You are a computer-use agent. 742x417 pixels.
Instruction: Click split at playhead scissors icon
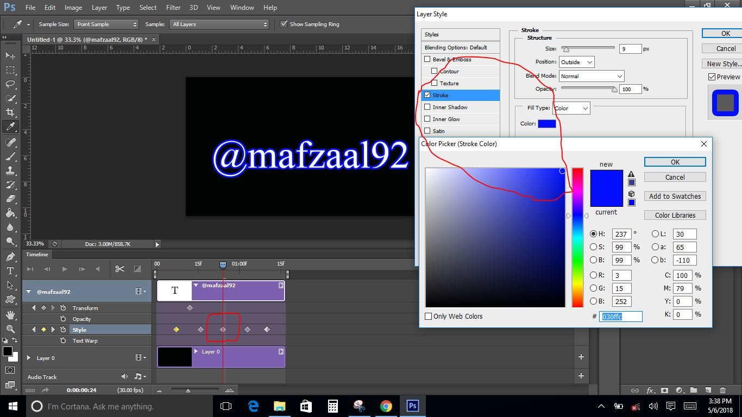click(120, 269)
